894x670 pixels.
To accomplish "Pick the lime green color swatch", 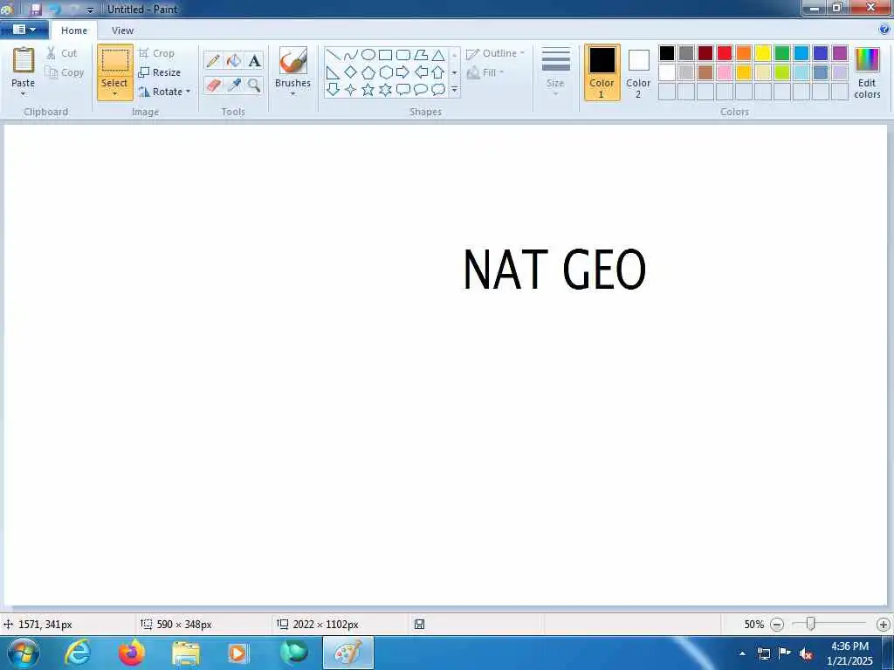I will 782,72.
